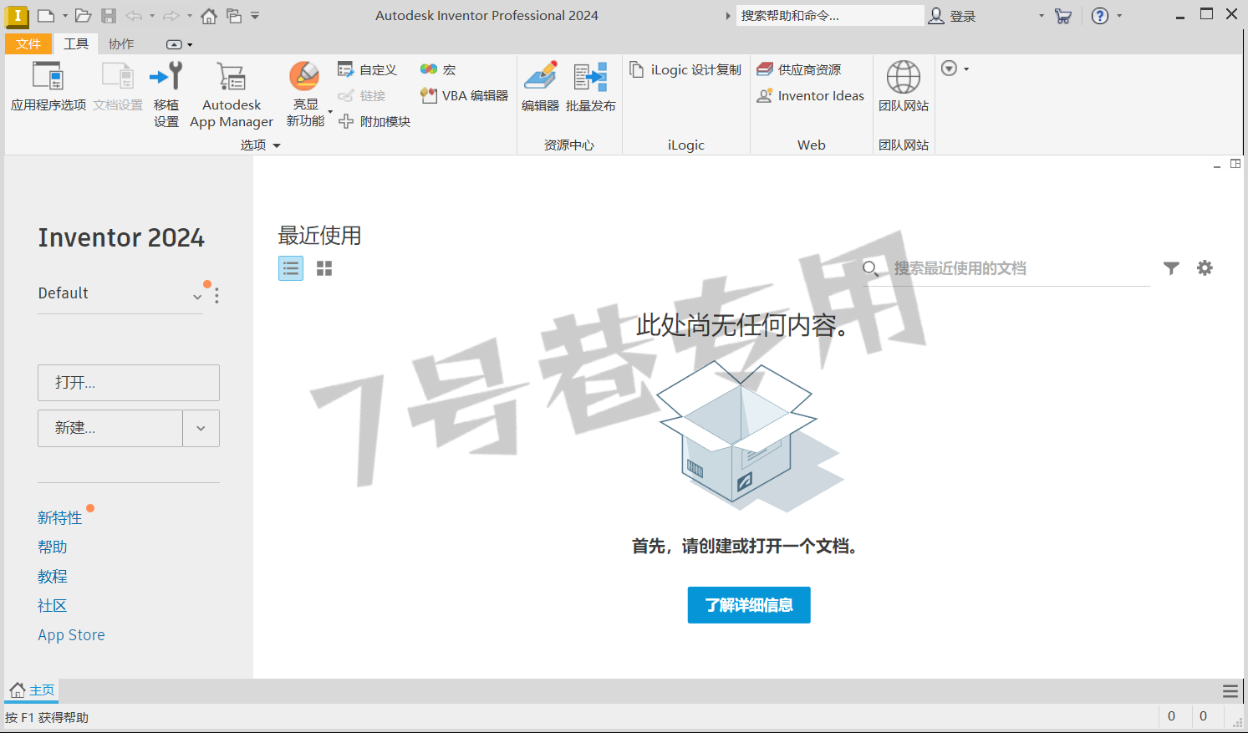
Task: Open the 新特性 link
Action: (x=60, y=518)
